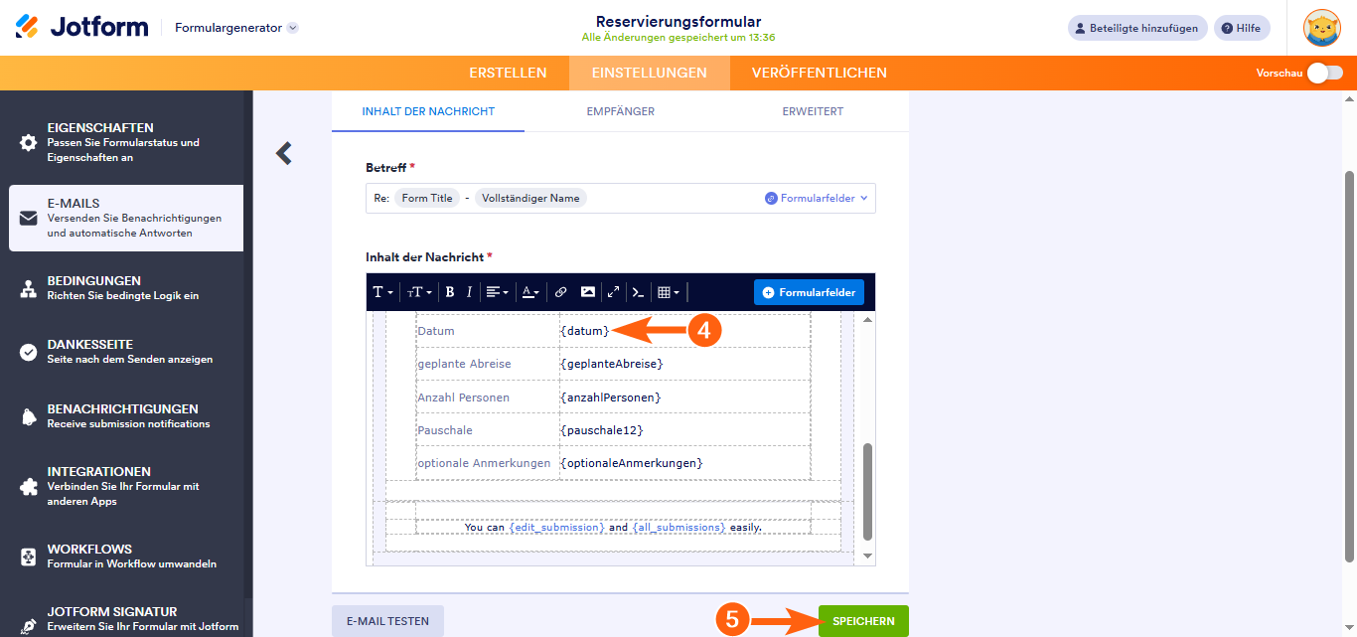Screen dimensions: 1357x637
Task: Switch to the Empfänger tab
Action: pos(620,111)
